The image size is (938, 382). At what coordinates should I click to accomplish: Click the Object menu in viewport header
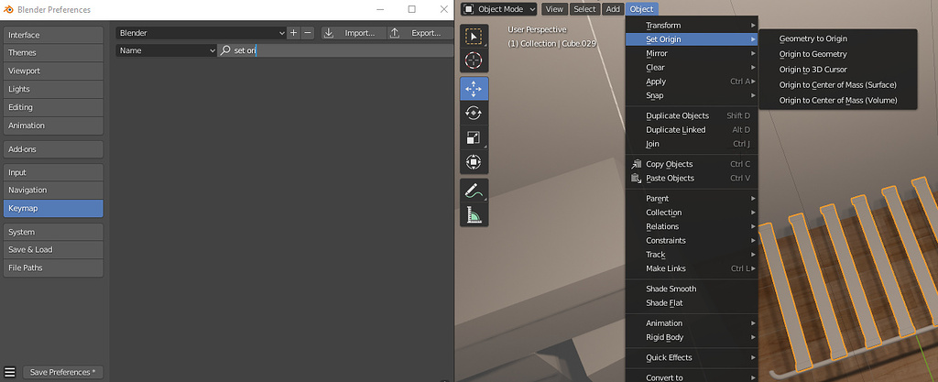pos(641,9)
